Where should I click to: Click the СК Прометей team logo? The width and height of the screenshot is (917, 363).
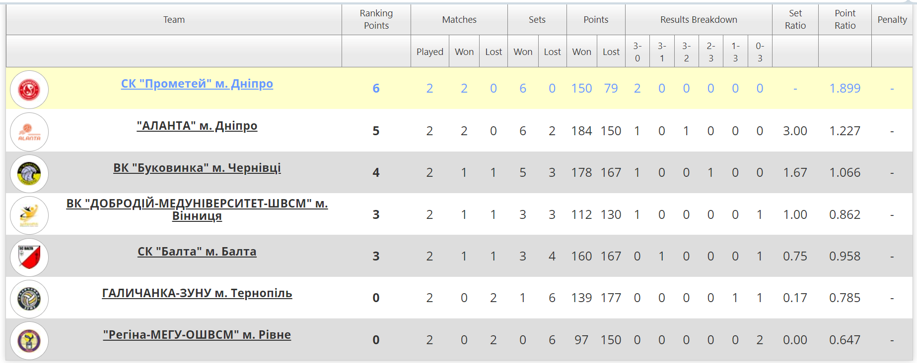click(29, 90)
